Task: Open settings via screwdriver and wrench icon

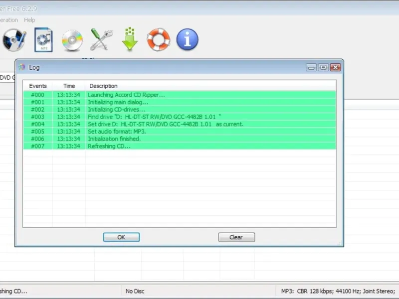Action: pos(101,39)
